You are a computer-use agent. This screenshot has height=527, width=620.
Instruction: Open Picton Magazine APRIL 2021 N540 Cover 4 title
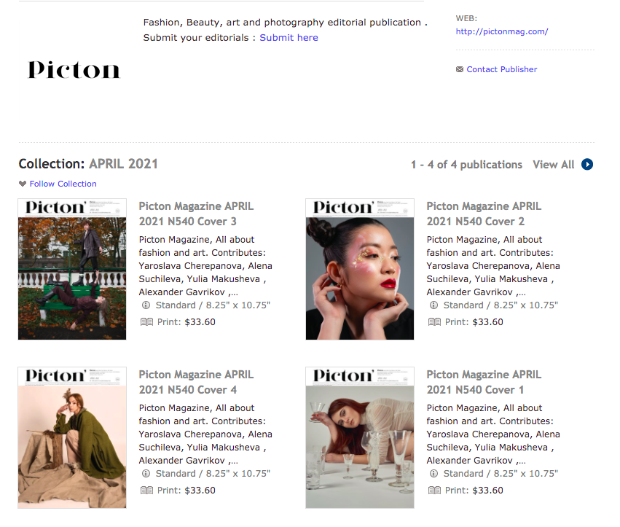(196, 382)
